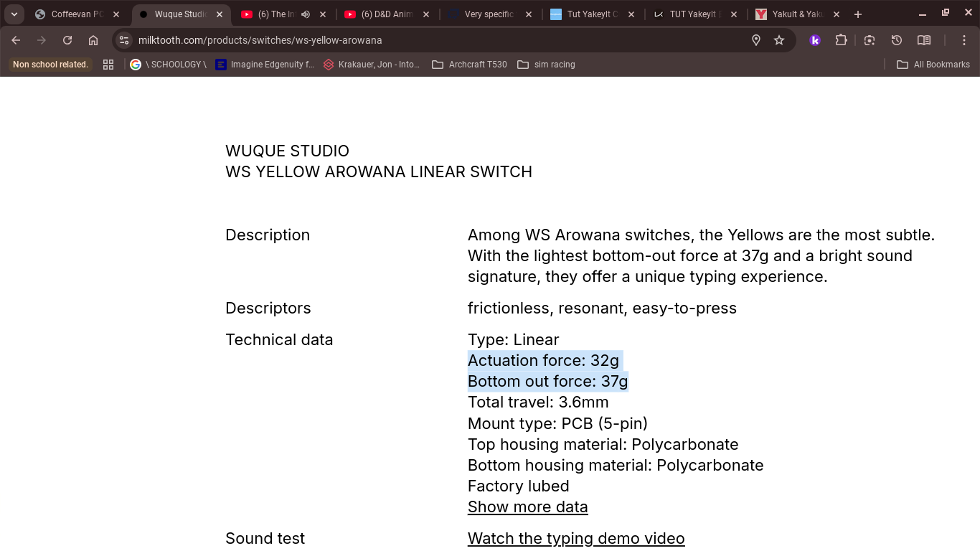The width and height of the screenshot is (980, 551).
Task: Open the purple K extension icon
Action: click(x=815, y=40)
